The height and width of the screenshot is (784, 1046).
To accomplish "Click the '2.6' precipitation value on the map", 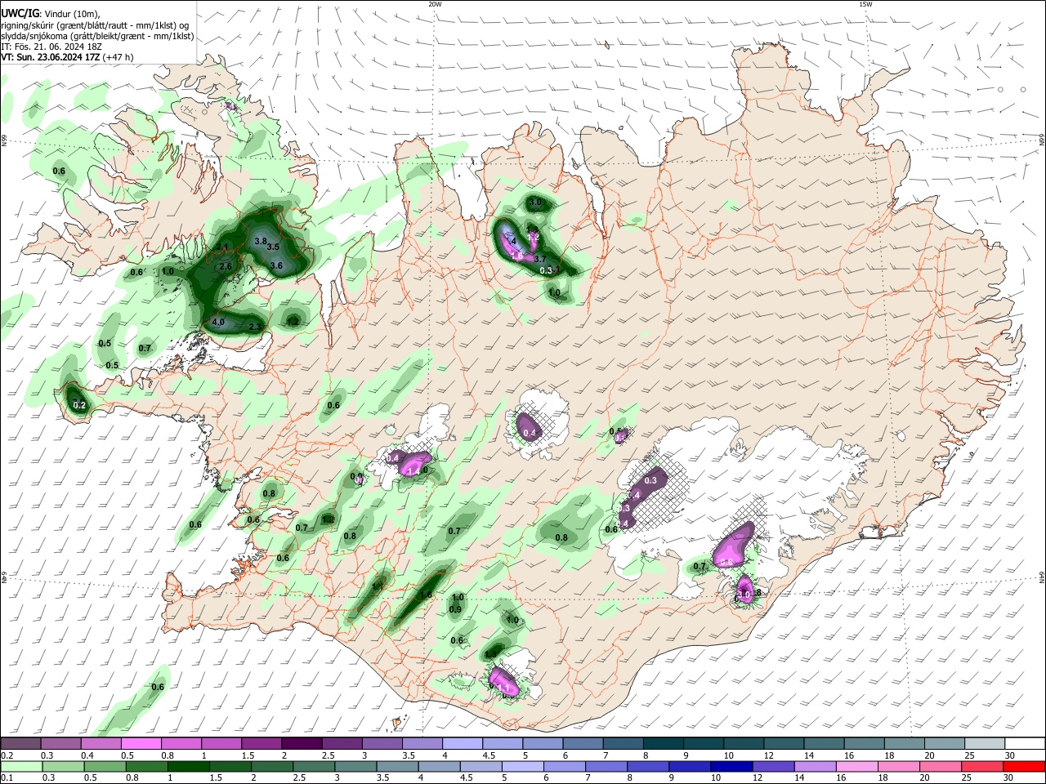I will [226, 266].
